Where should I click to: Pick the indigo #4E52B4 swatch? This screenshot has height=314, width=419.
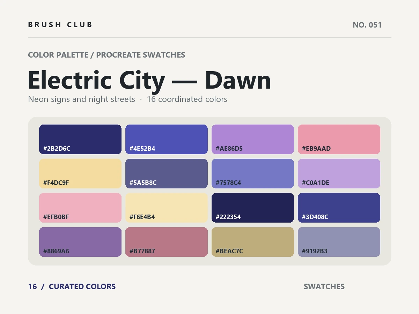point(167,140)
